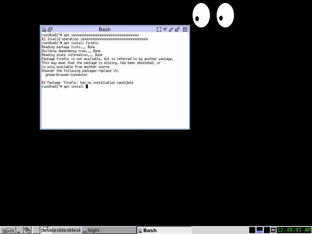This screenshot has height=234, width=312.
Task: Click 'Package firefox is not available' line
Action: (108, 59)
